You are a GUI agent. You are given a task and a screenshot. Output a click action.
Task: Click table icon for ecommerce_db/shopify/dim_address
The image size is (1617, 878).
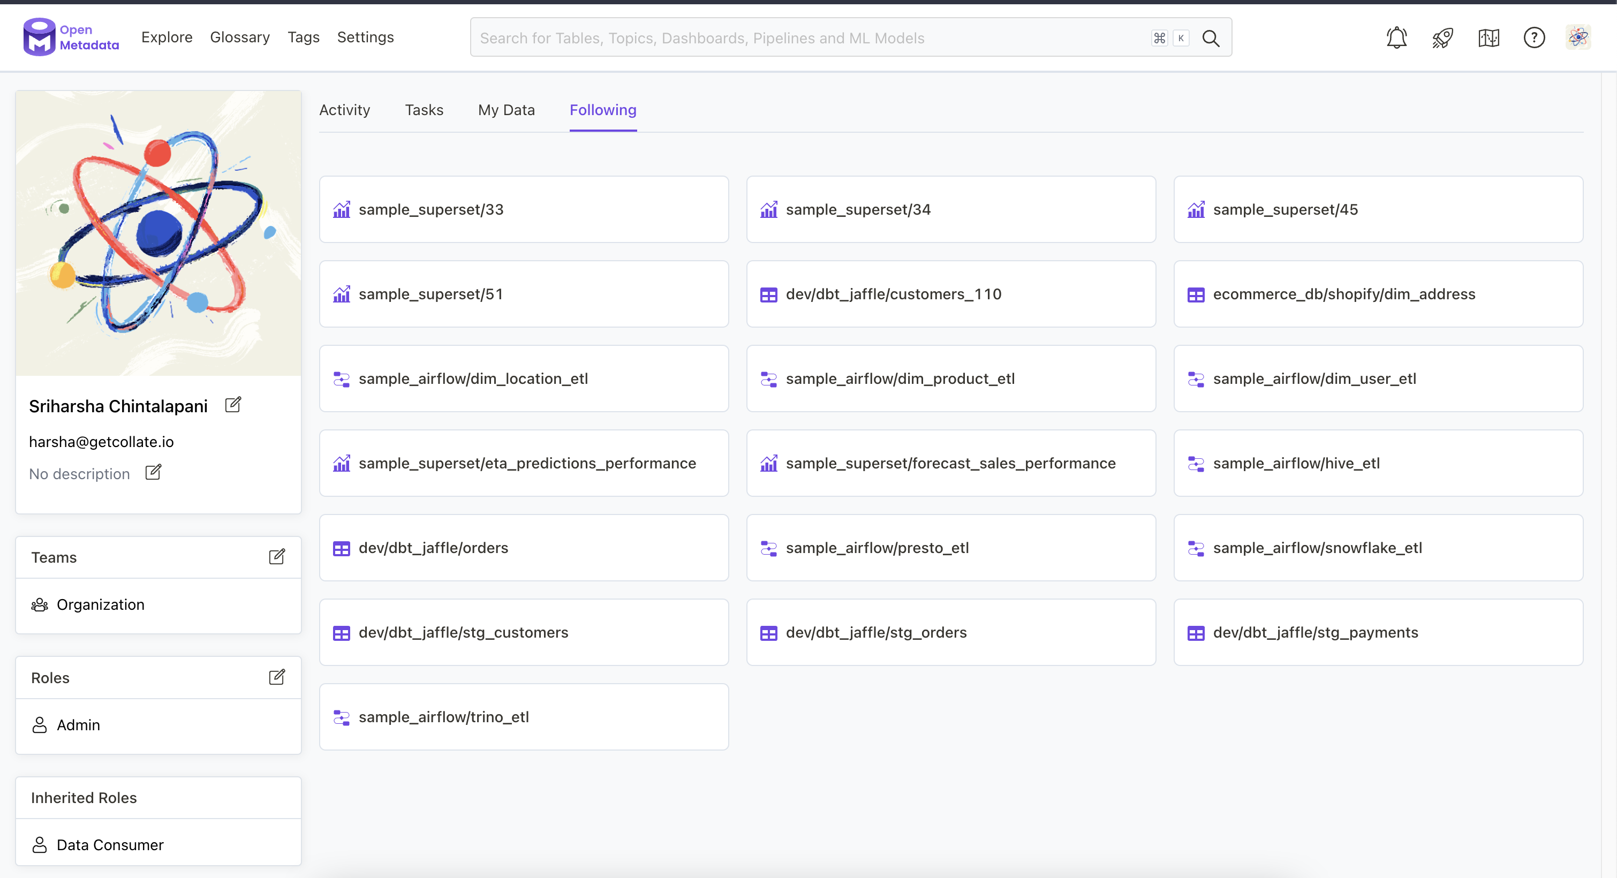tap(1196, 294)
